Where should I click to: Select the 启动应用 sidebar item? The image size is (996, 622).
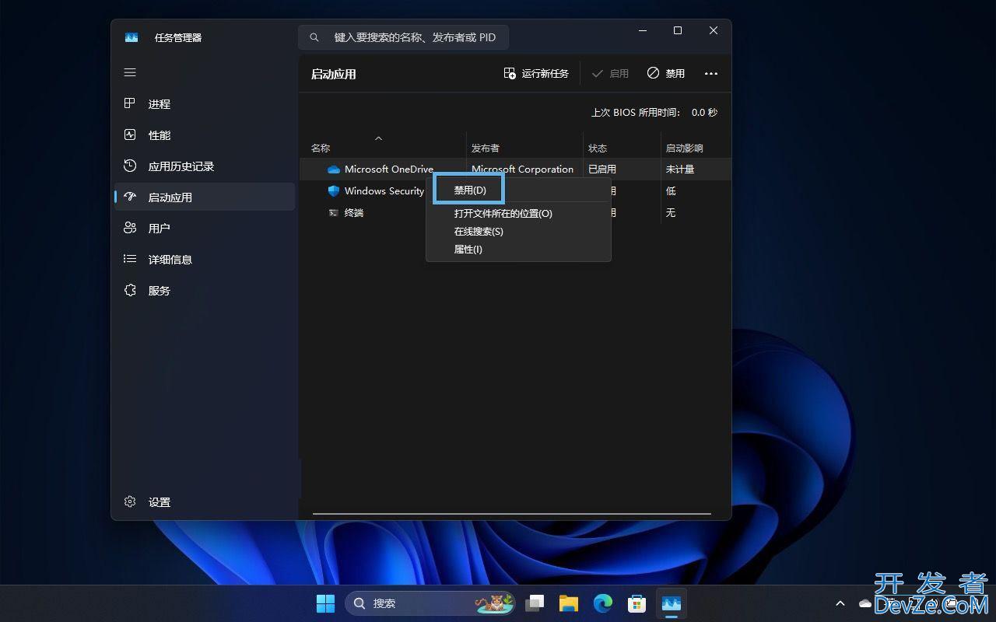coord(205,197)
